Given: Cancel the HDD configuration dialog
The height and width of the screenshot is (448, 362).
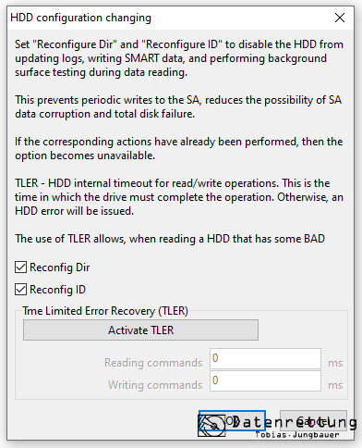Looking at the screenshot, I should click(x=313, y=421).
